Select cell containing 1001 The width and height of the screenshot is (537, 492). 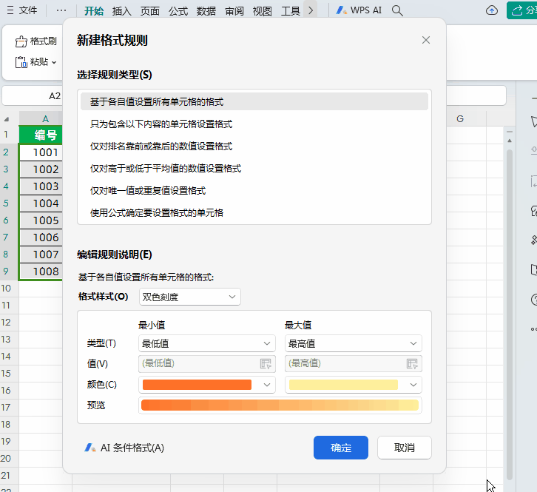coord(41,152)
